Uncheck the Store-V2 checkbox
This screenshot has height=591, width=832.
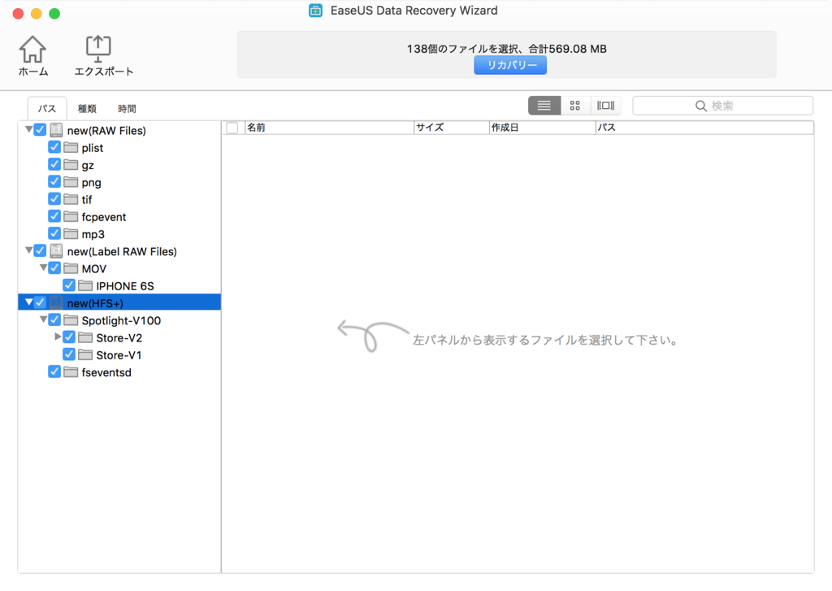[x=68, y=337]
